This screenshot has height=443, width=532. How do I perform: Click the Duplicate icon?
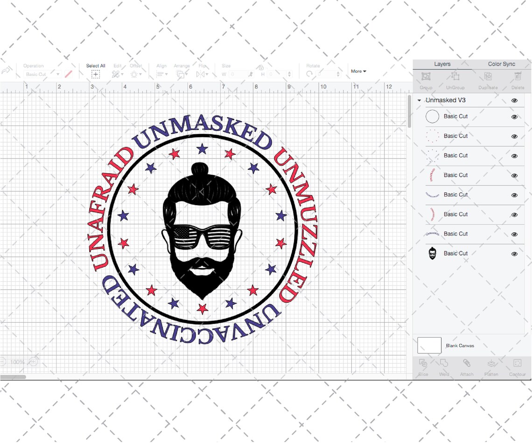coord(488,76)
